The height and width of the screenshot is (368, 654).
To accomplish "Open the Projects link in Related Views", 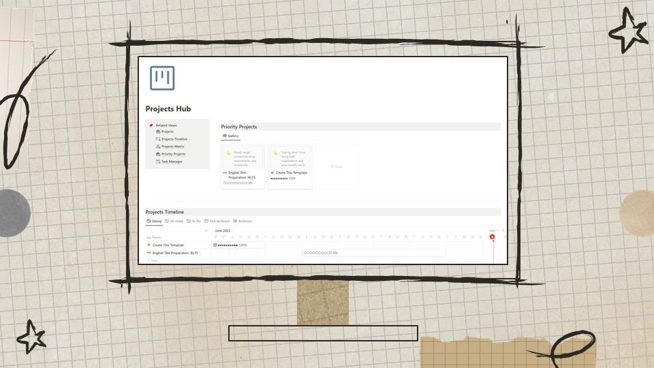I will (x=168, y=132).
